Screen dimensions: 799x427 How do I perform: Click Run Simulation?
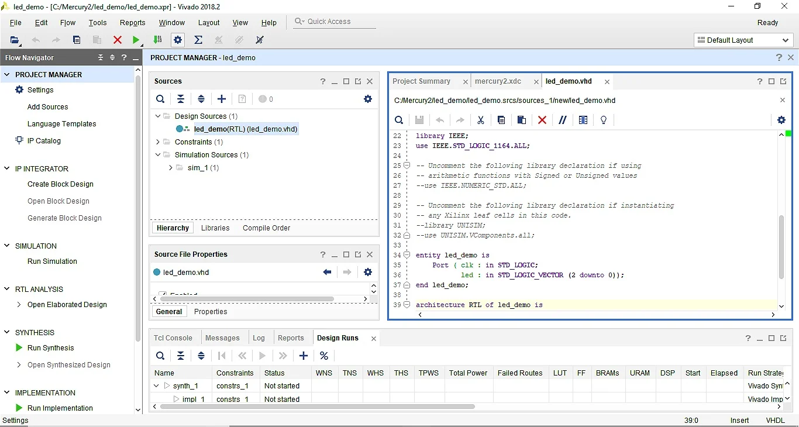point(52,261)
